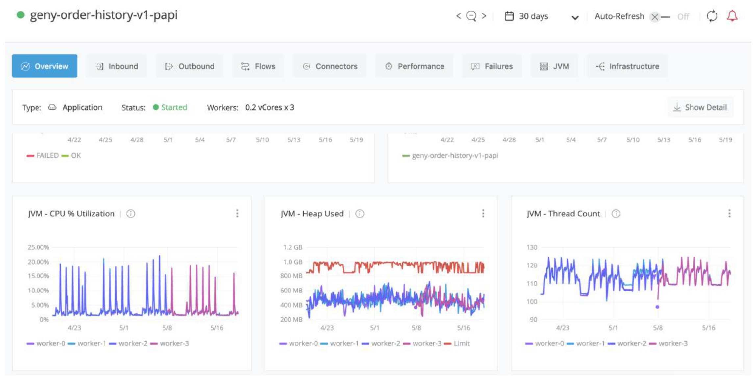Image resolution: width=756 pixels, height=380 pixels.
Task: Toggle worker-3 in Thread Count legend
Action: coord(668,343)
